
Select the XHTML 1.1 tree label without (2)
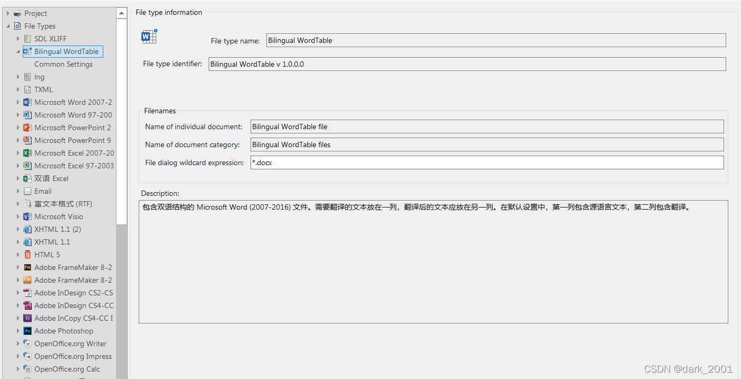point(52,242)
